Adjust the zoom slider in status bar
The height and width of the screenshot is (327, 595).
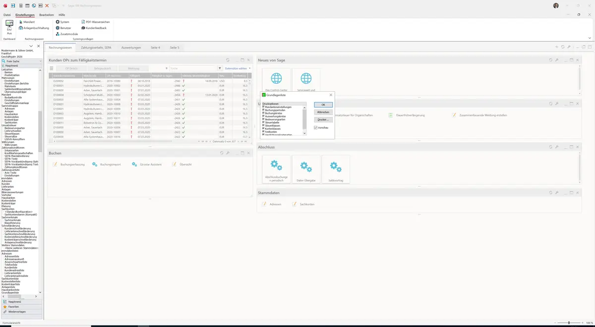point(569,323)
